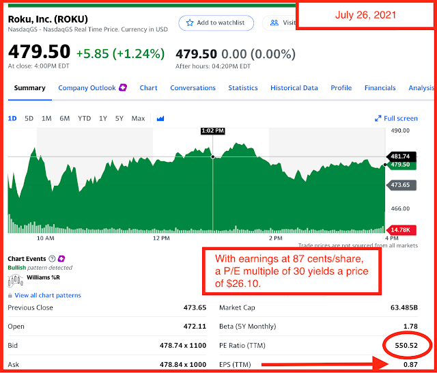
Task: Choose the 6M chart range
Action: pos(65,118)
